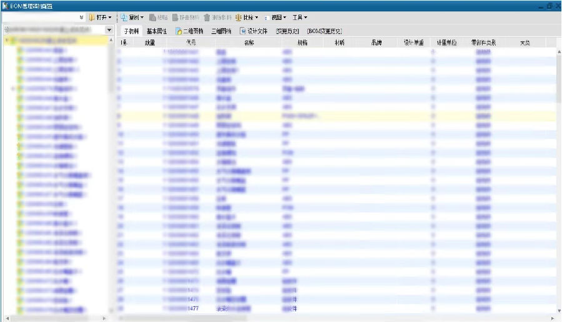Click the tree panel horizontal scrollbar left arrow
This screenshot has width=562, height=322.
pyautogui.click(x=7, y=318)
